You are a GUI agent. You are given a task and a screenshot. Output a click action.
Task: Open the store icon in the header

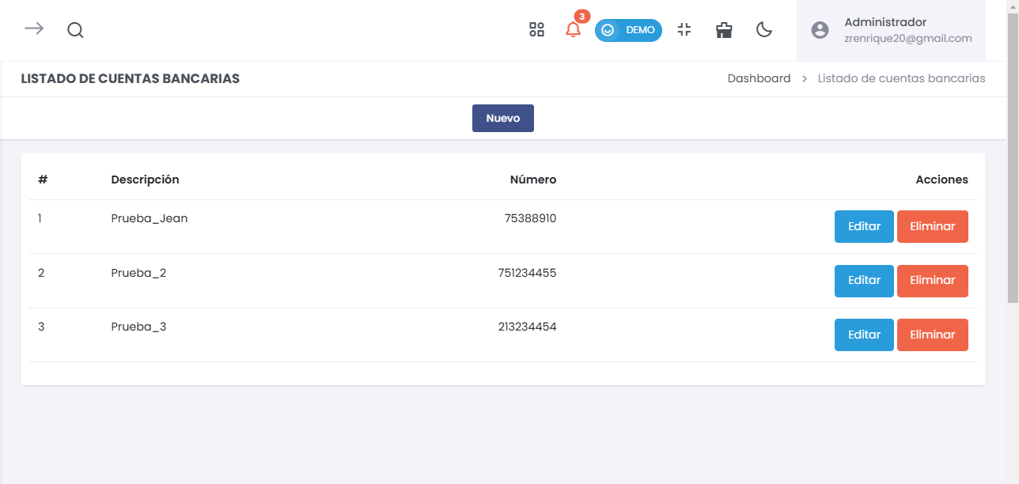[723, 29]
